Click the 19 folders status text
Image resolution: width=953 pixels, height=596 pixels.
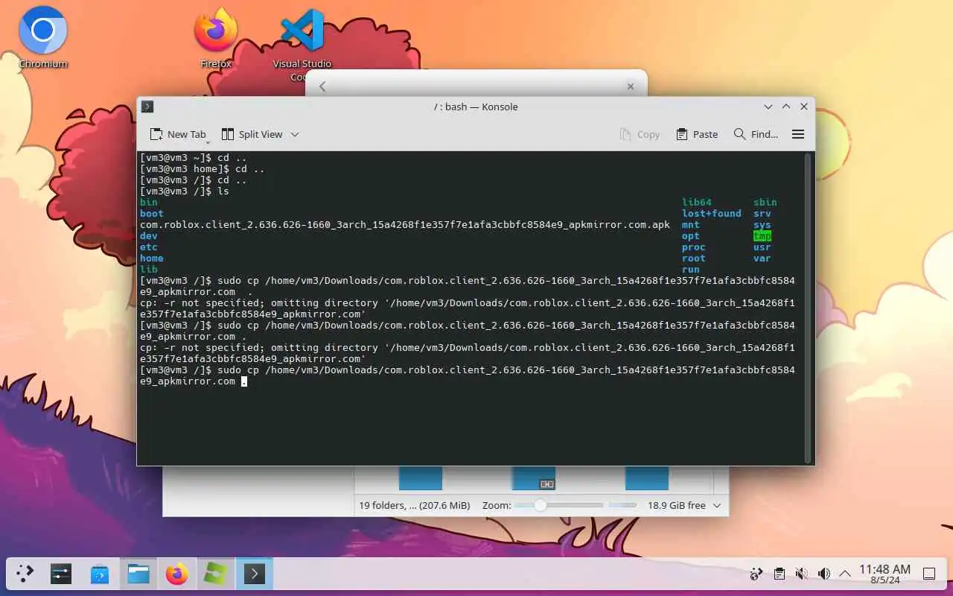click(x=414, y=505)
